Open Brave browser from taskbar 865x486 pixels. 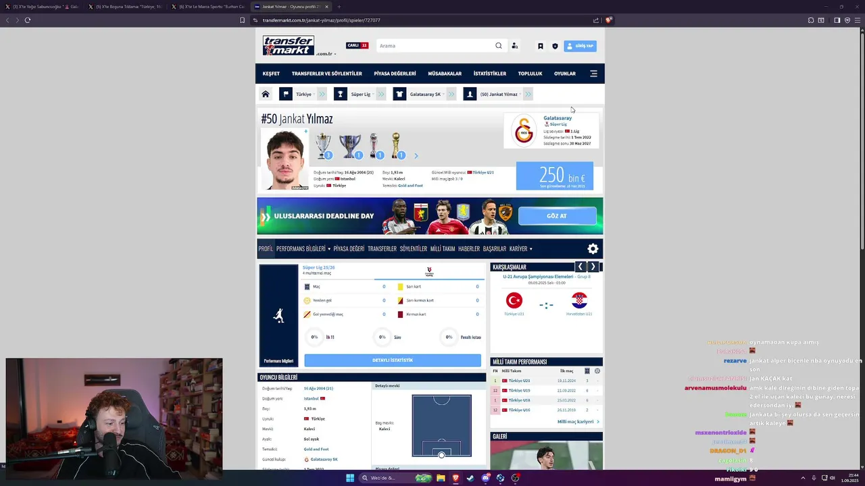coord(455,478)
